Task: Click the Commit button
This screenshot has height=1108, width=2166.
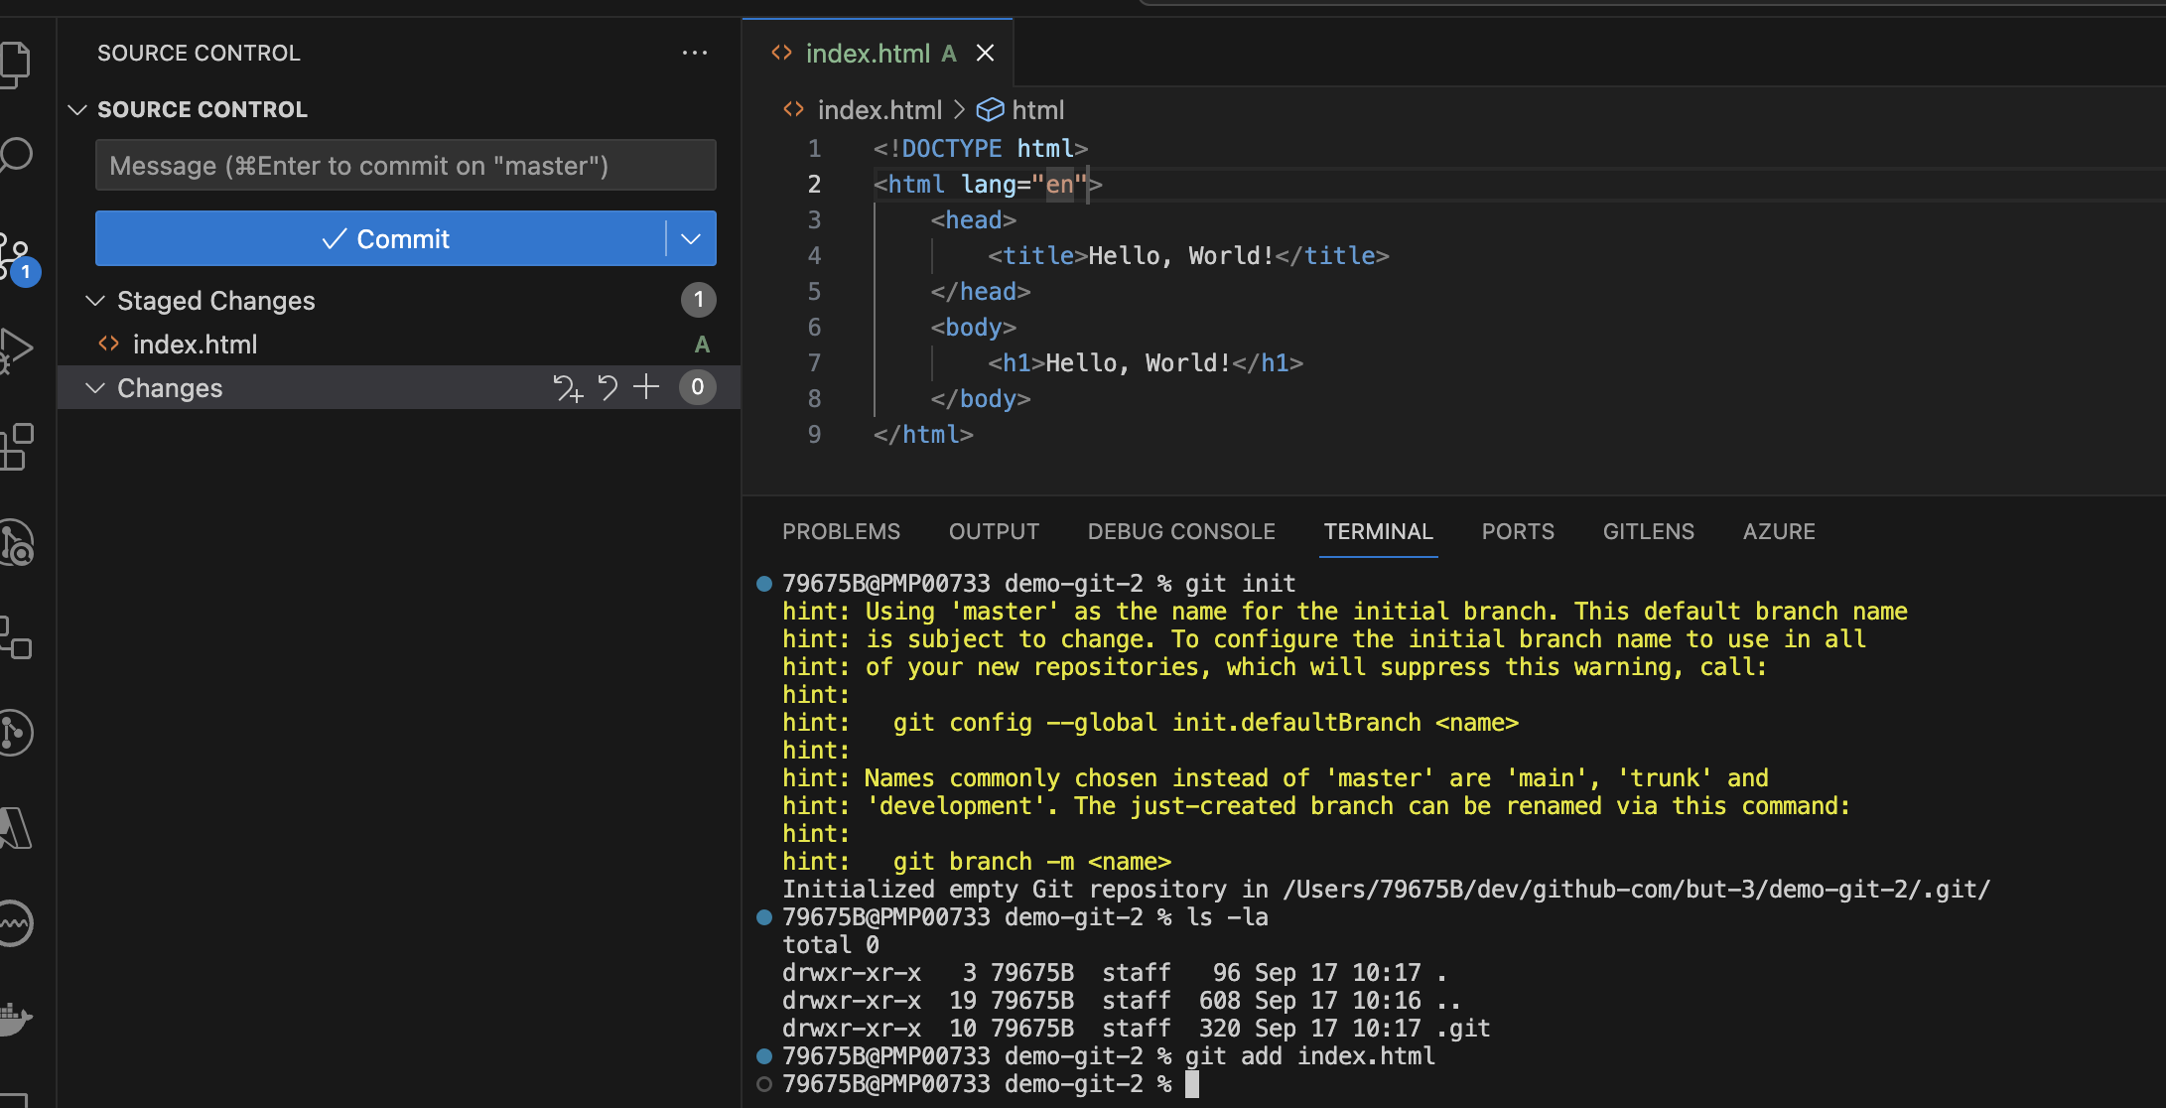Action: (380, 238)
